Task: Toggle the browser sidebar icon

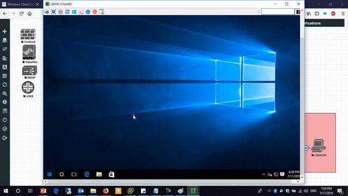Action: (x=316, y=14)
